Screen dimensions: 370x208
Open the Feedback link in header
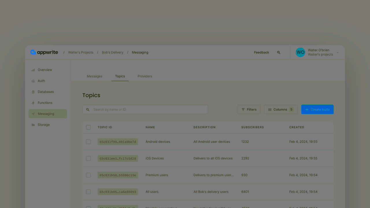point(261,53)
